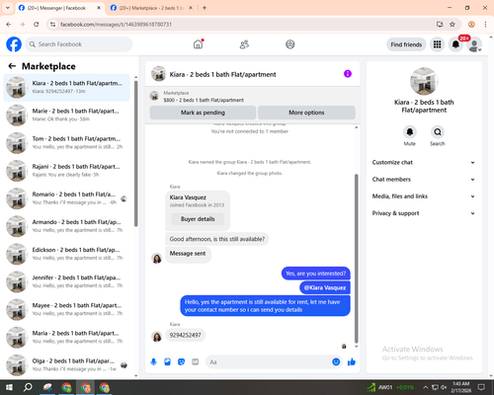Show hidden system tray icons
This screenshot has width=494, height=395.
pos(426,387)
